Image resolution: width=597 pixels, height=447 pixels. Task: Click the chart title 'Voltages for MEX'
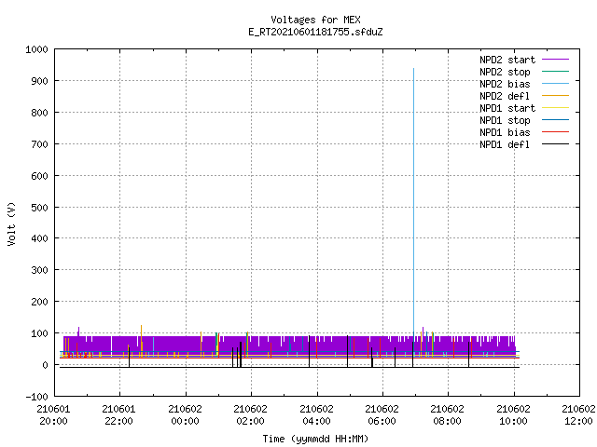pos(315,20)
